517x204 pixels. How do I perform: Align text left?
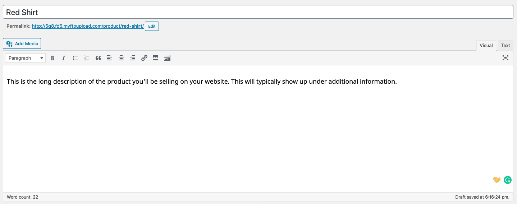point(110,58)
